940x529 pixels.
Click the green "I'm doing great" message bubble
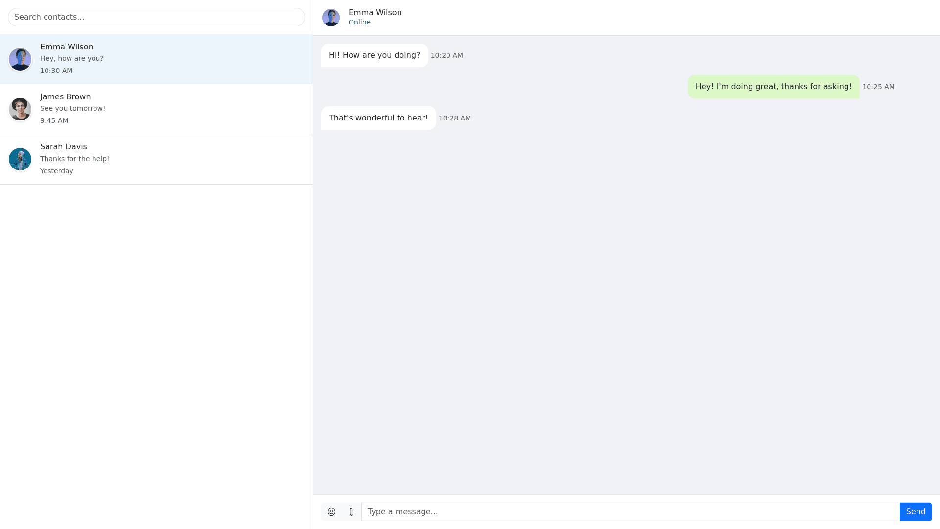click(773, 87)
